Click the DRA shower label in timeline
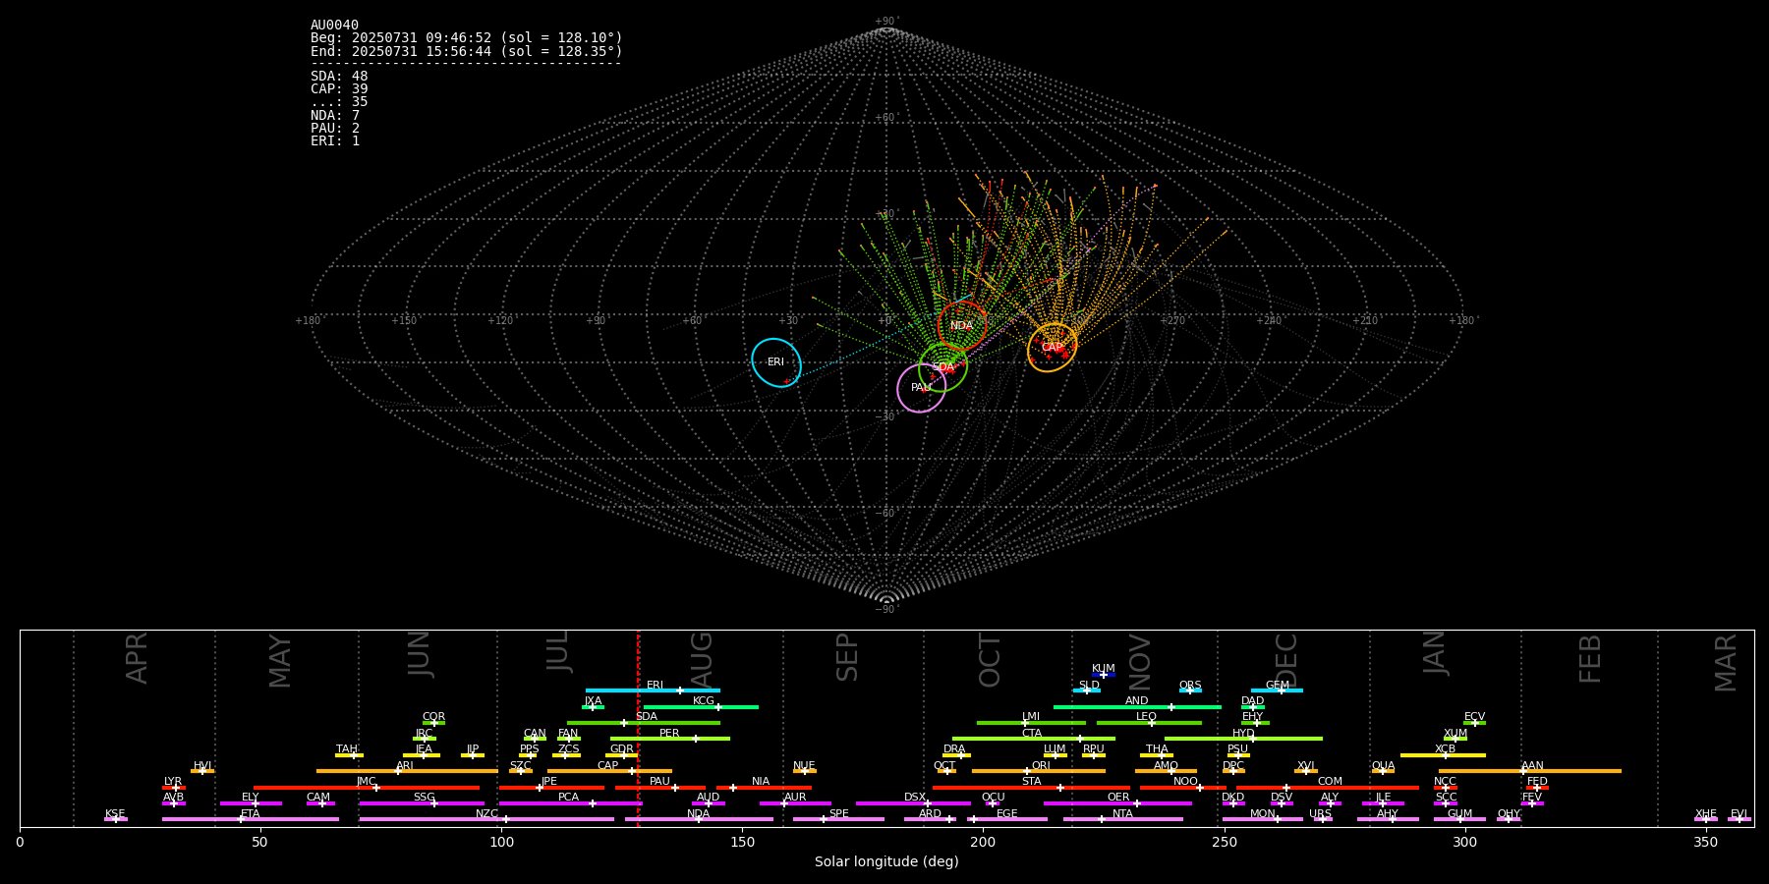Screen dimensions: 1769x884 954,749
